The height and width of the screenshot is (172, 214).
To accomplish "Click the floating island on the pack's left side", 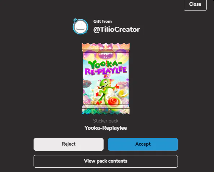I will point(87,83).
